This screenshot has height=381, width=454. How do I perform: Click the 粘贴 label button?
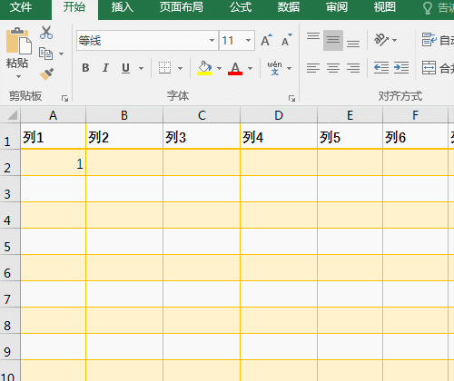[17, 63]
